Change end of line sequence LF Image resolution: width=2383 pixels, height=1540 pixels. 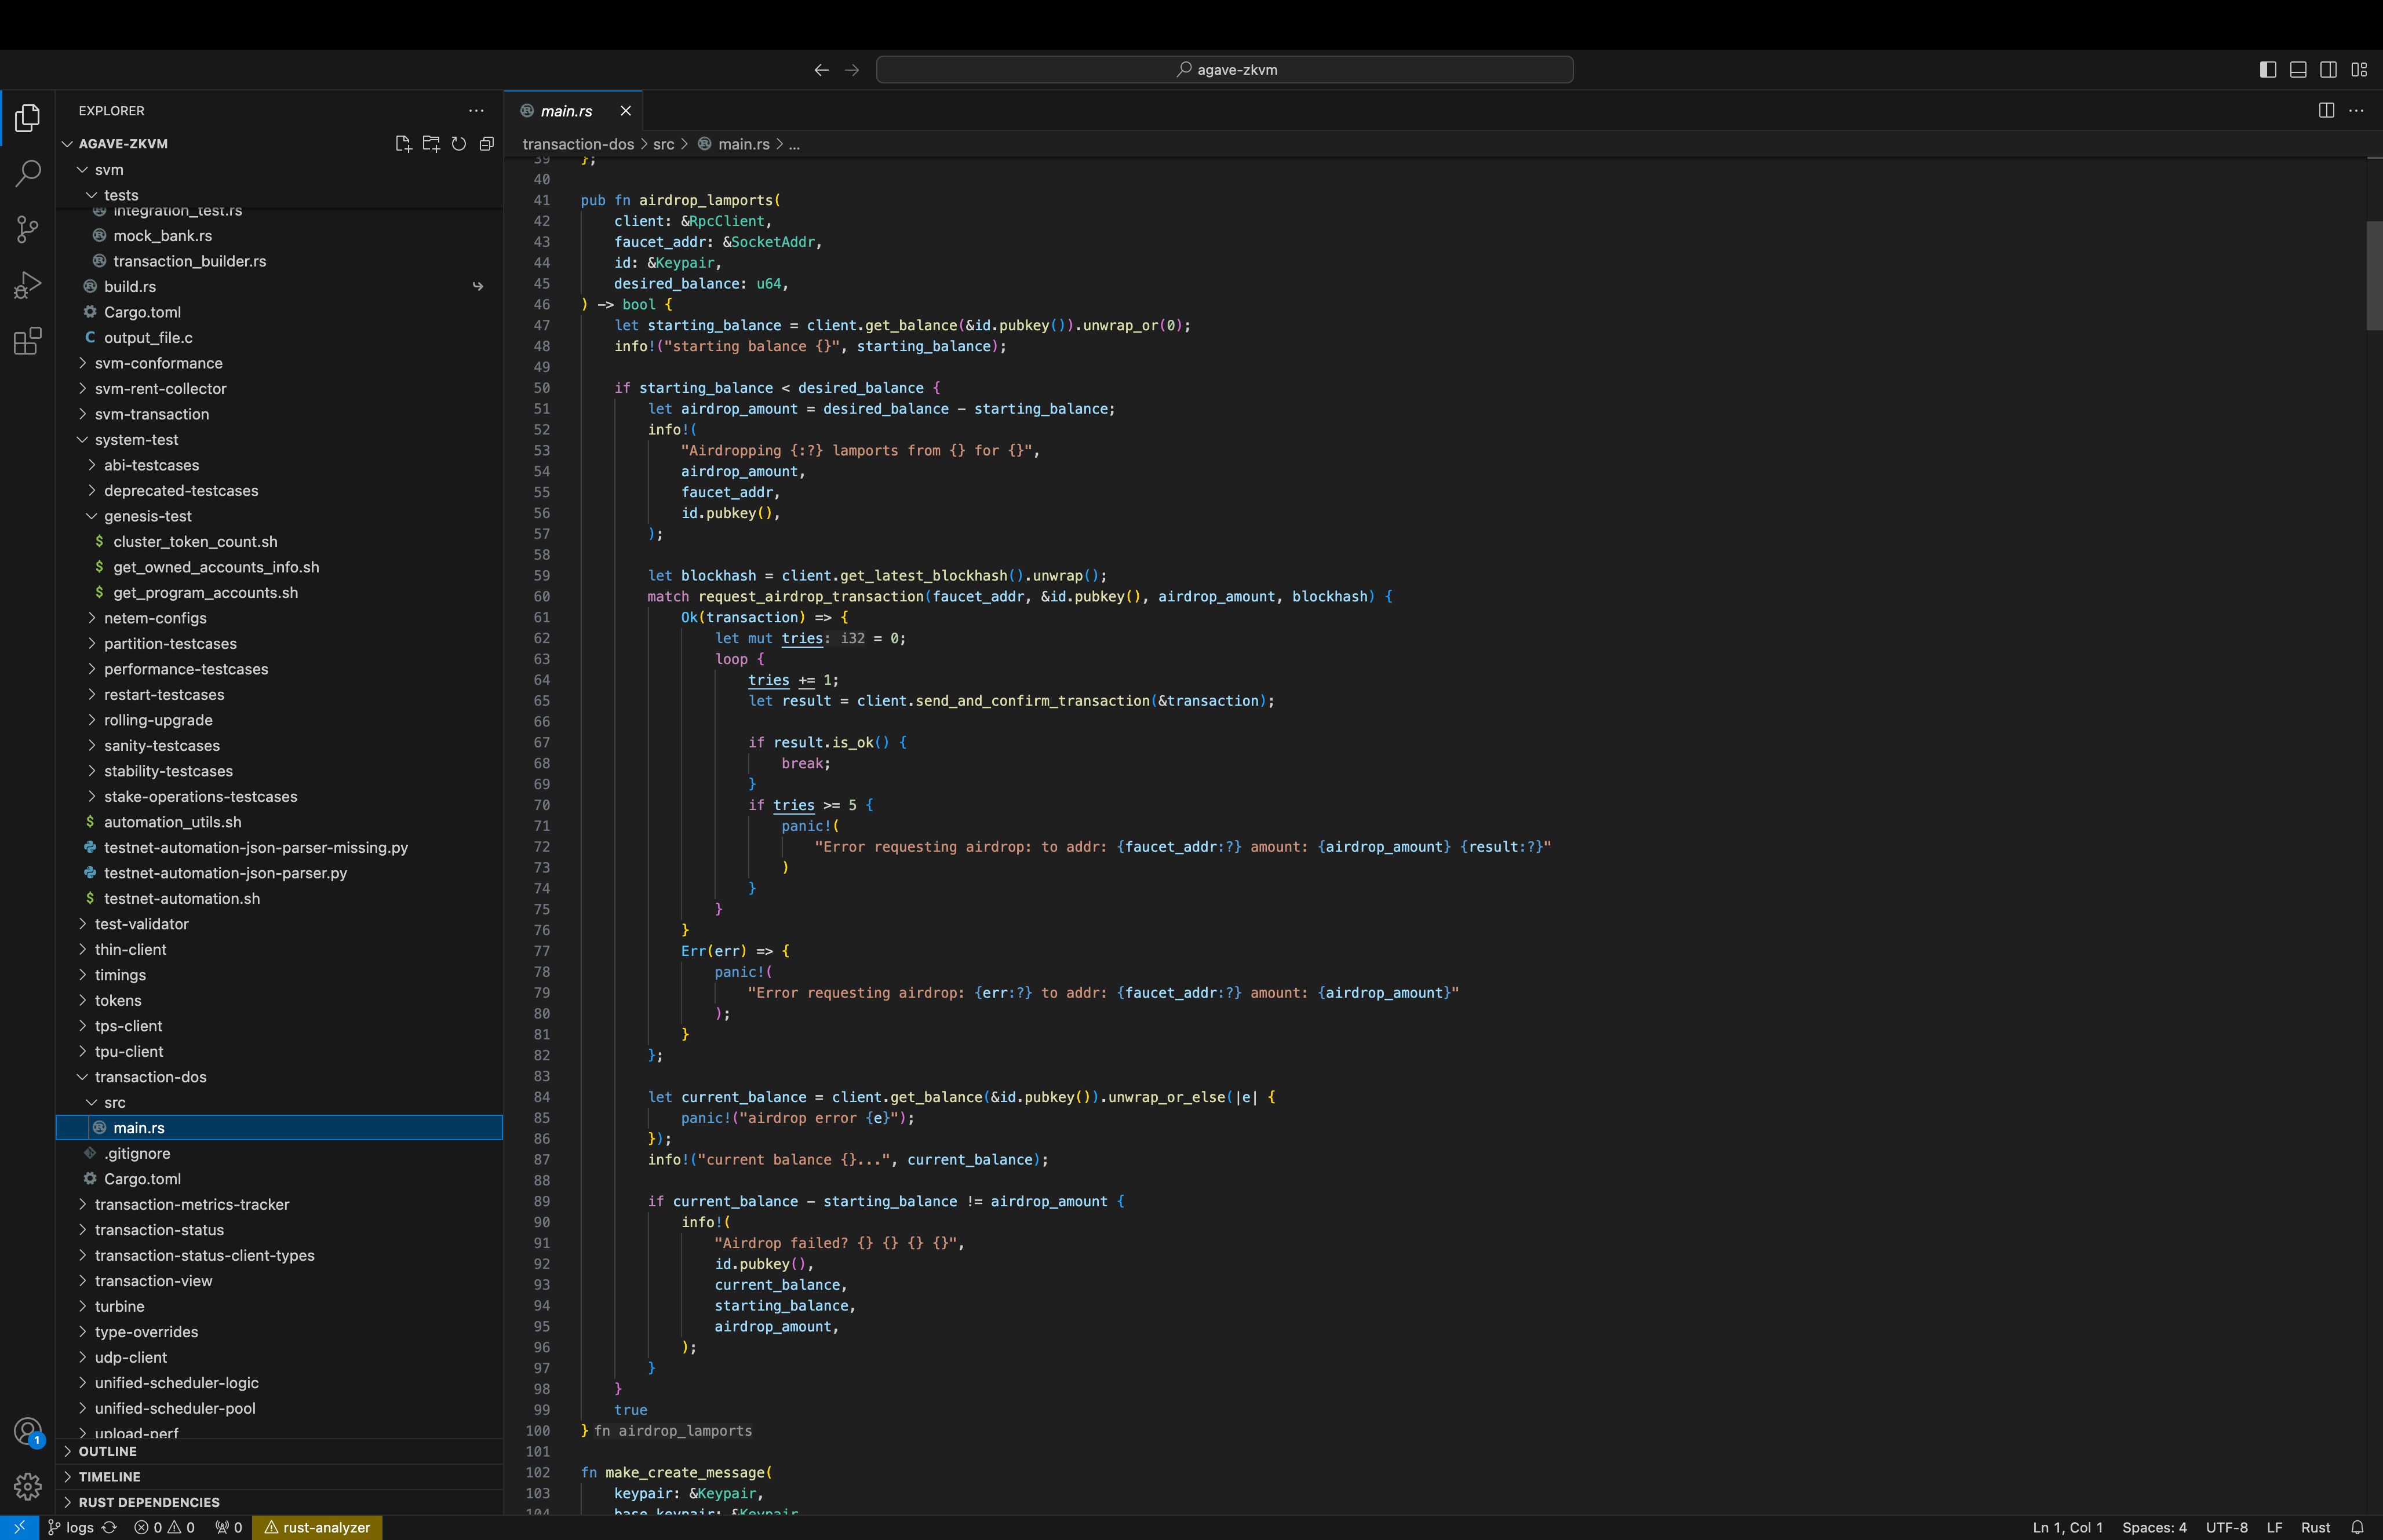(2274, 1527)
